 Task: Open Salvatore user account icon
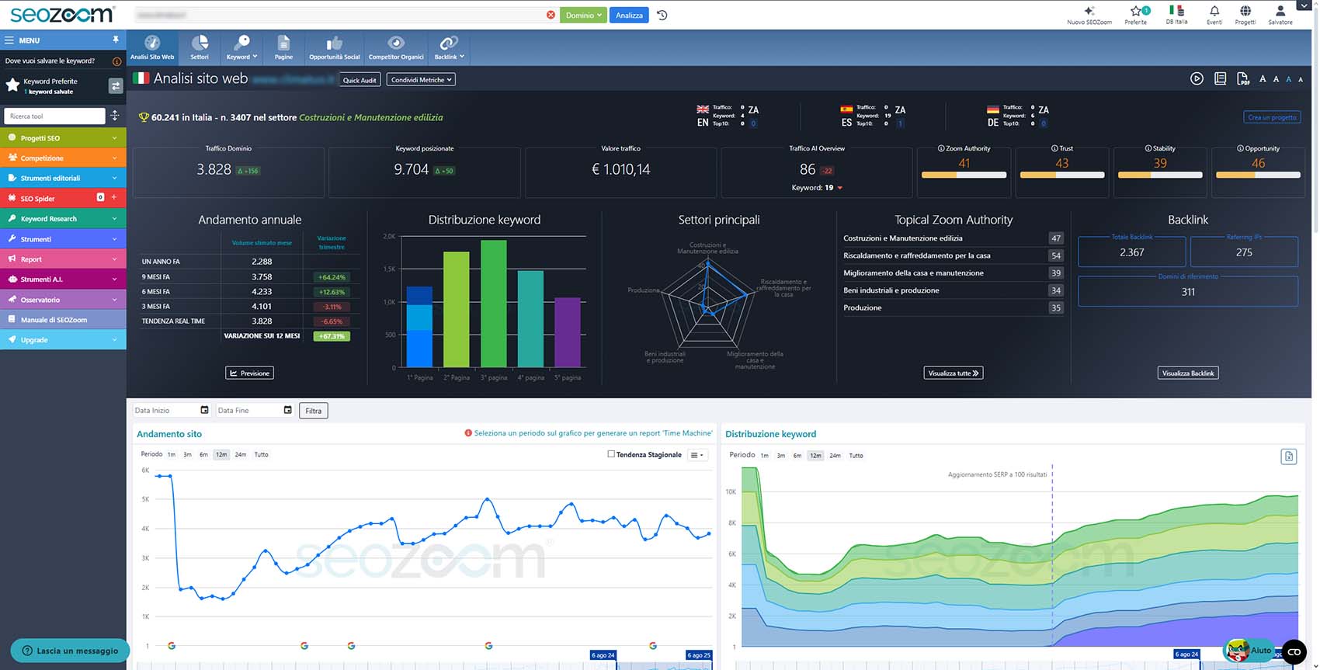(1280, 11)
